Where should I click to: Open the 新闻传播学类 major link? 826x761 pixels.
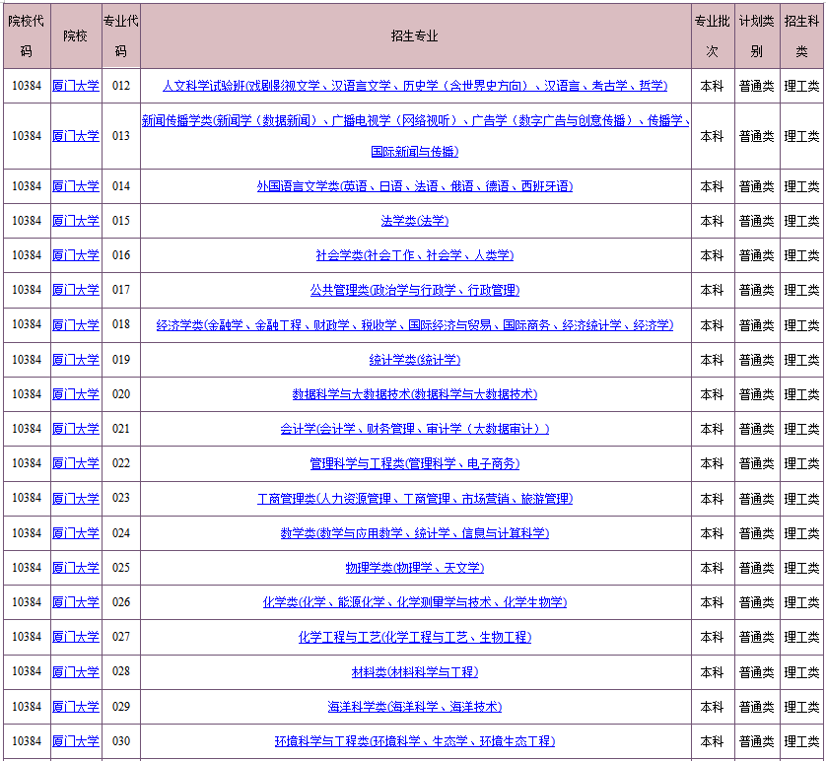415,136
